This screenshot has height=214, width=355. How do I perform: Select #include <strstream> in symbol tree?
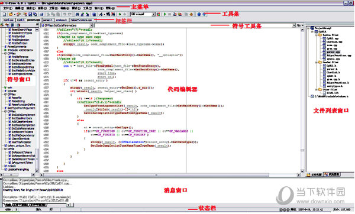pyautogui.click(x=20, y=50)
